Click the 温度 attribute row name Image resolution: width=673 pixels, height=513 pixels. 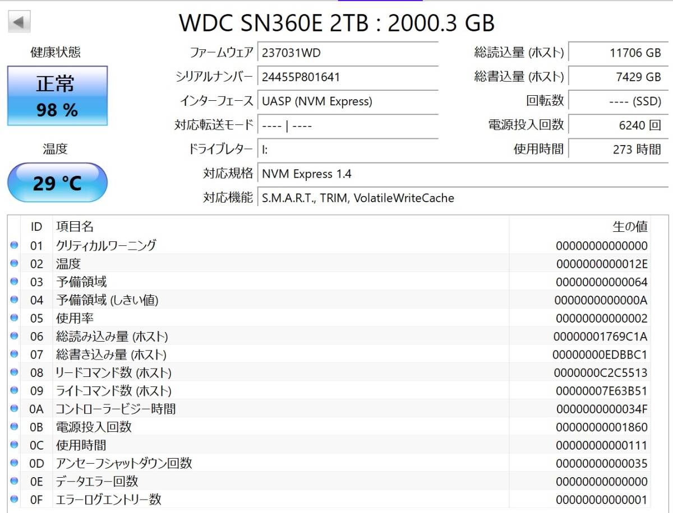click(68, 263)
